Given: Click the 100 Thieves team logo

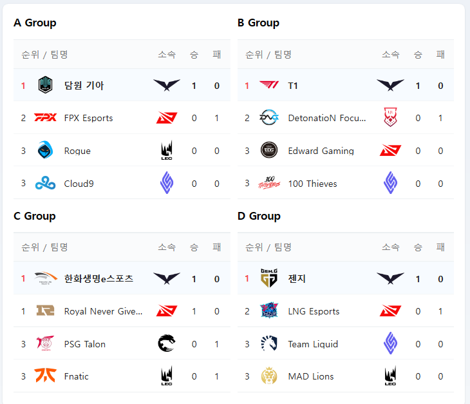Looking at the screenshot, I should (x=268, y=184).
